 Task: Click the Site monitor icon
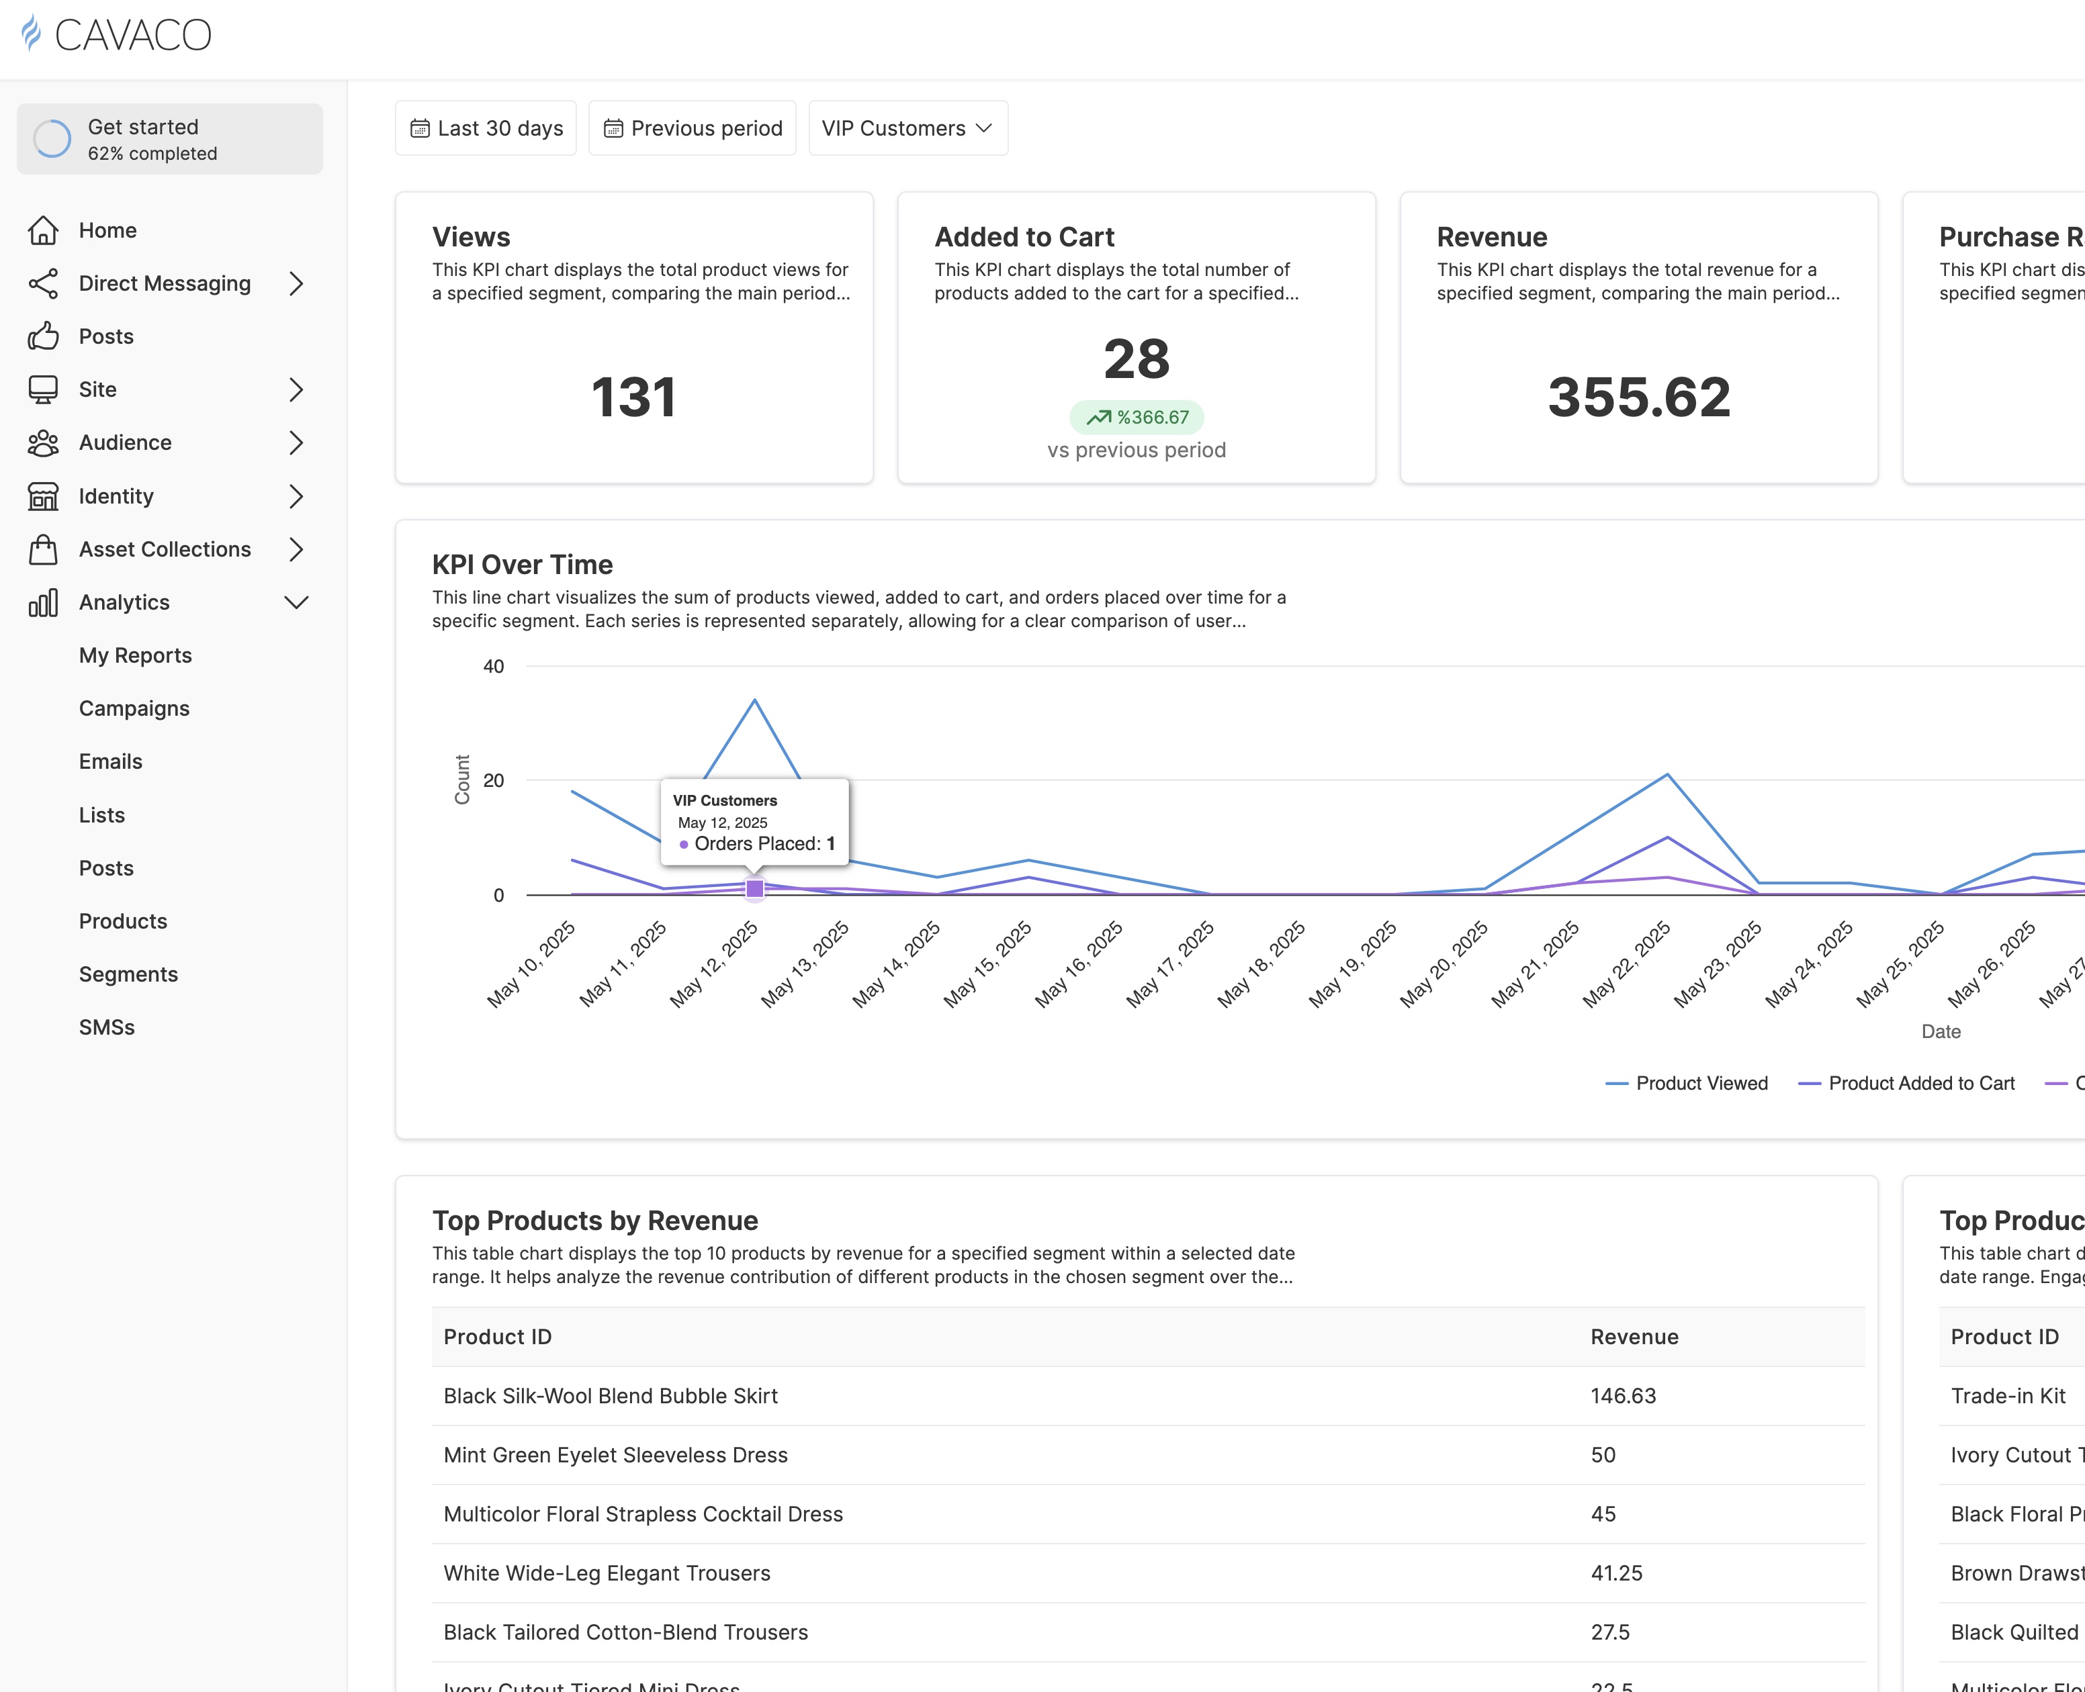click(x=43, y=390)
